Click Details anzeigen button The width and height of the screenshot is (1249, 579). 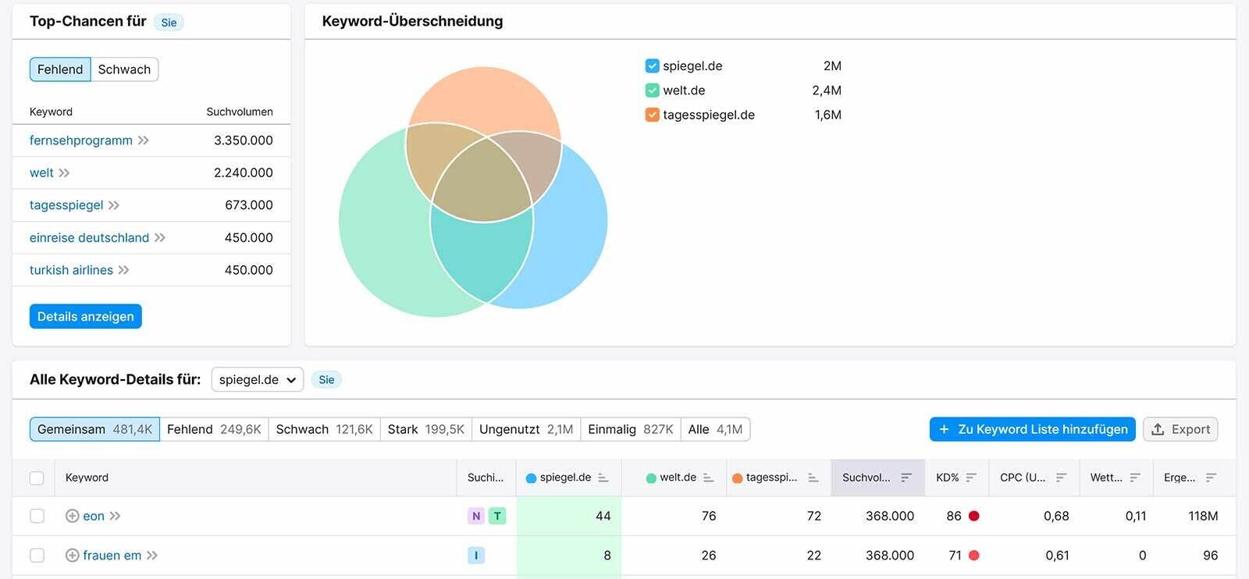coord(86,317)
